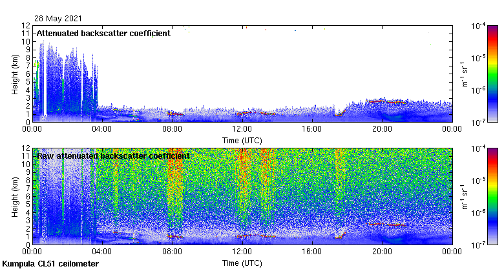Click the "5" height tick on lower plot
Image resolution: width=504 pixels, height=271 pixels.
[28, 205]
